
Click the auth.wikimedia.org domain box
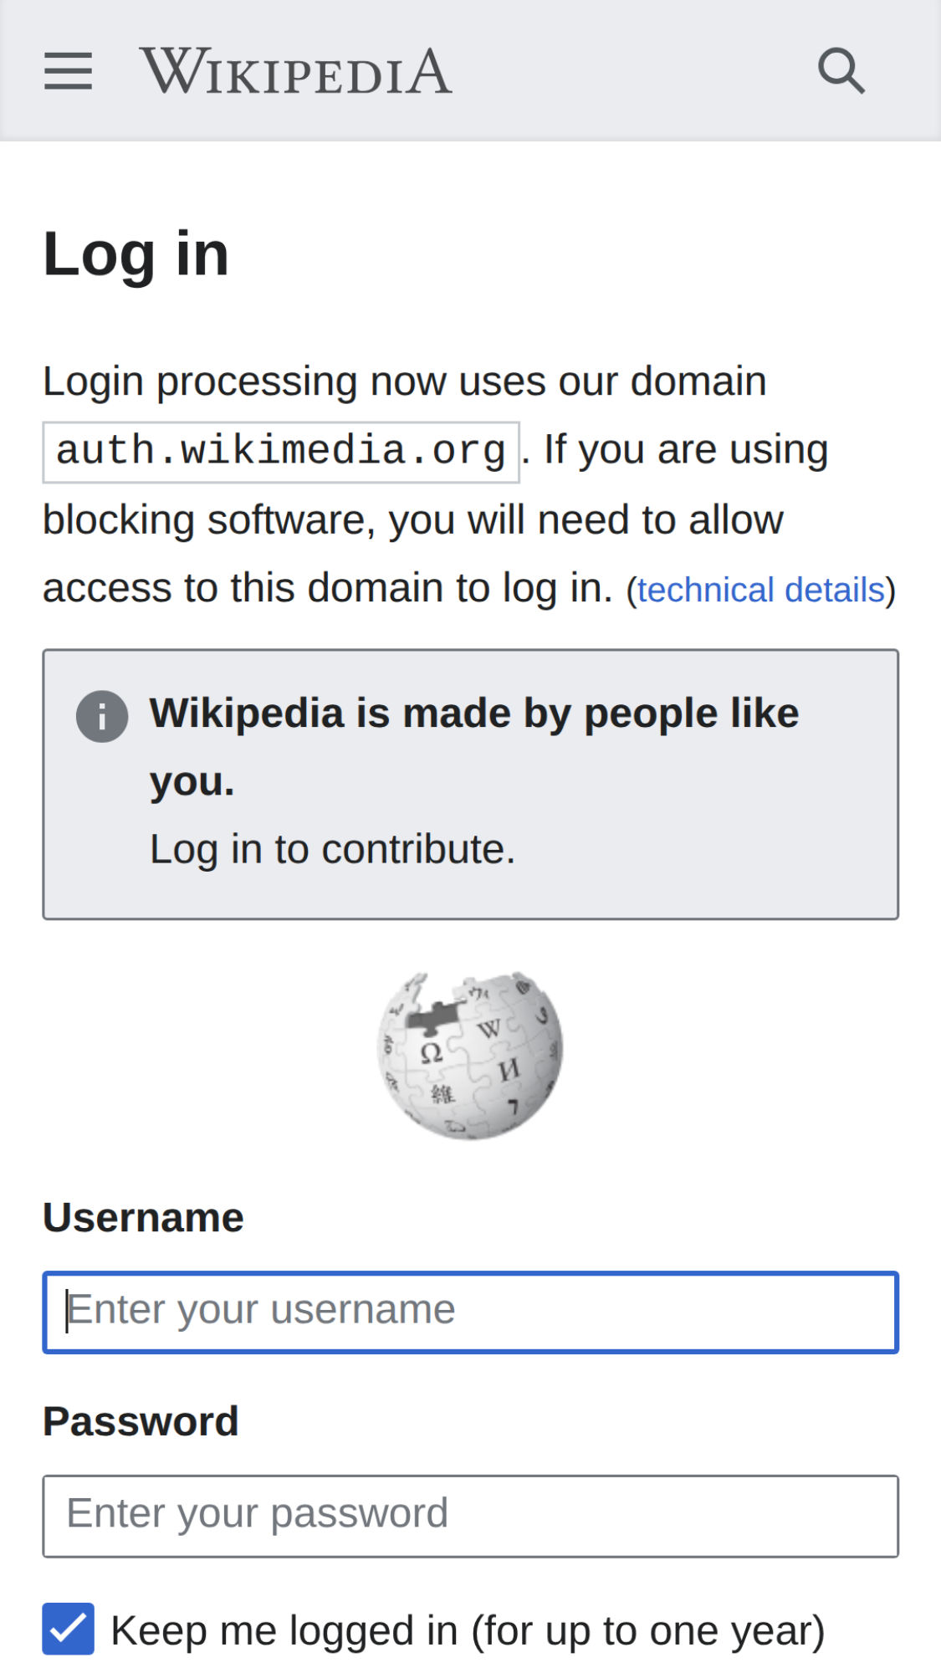click(x=281, y=452)
